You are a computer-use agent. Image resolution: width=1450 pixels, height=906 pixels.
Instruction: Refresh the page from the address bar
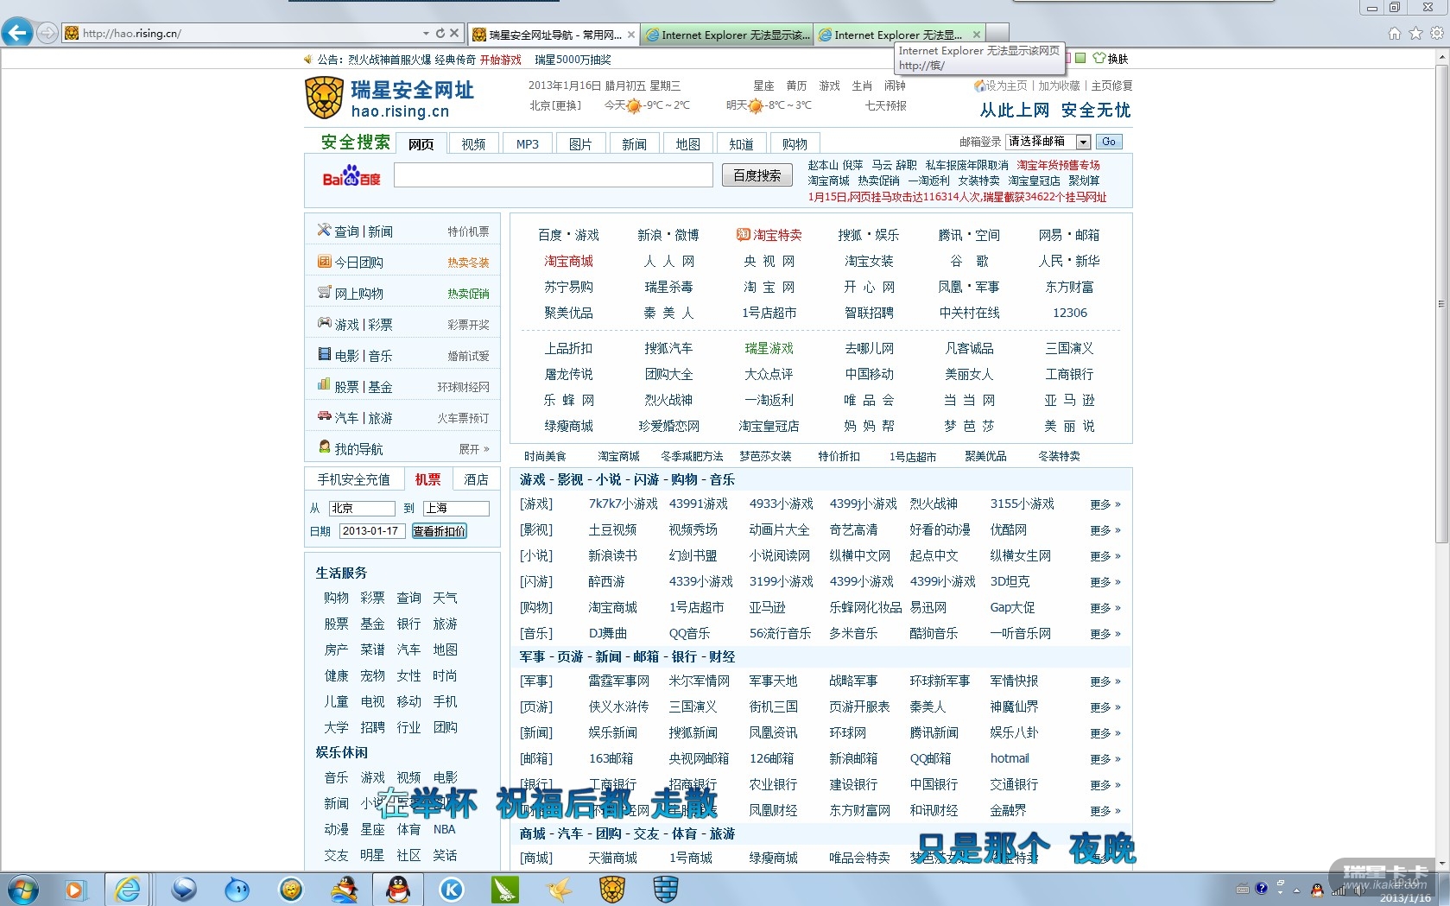[440, 34]
